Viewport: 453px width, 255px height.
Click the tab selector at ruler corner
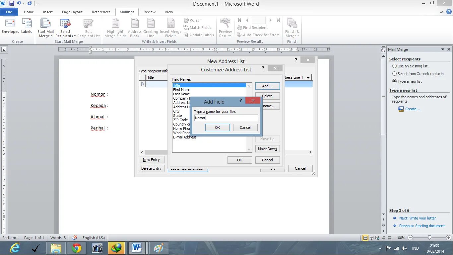[x=4, y=49]
